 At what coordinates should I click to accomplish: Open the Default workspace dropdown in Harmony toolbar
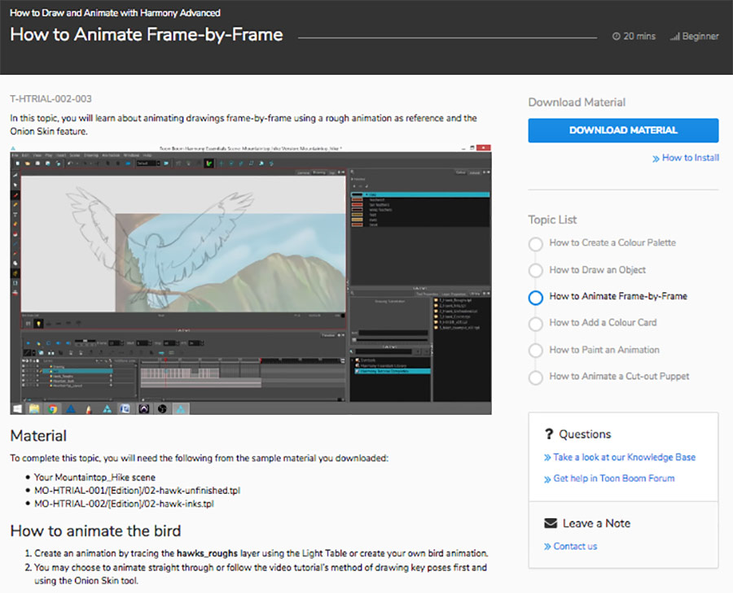point(147,164)
